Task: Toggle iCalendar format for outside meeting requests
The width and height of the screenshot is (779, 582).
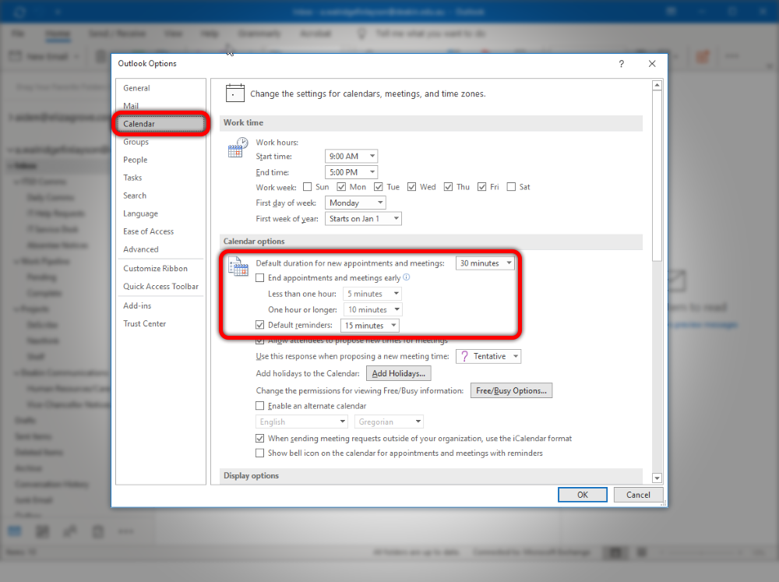Action: pyautogui.click(x=260, y=439)
